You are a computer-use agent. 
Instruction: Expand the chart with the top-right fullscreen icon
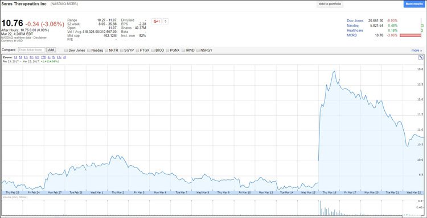[421, 57]
